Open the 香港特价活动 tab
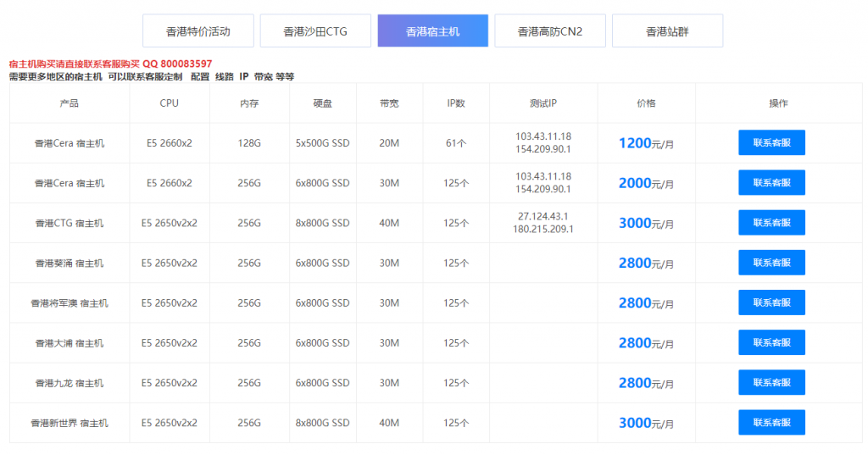This screenshot has height=455, width=868. (x=198, y=31)
